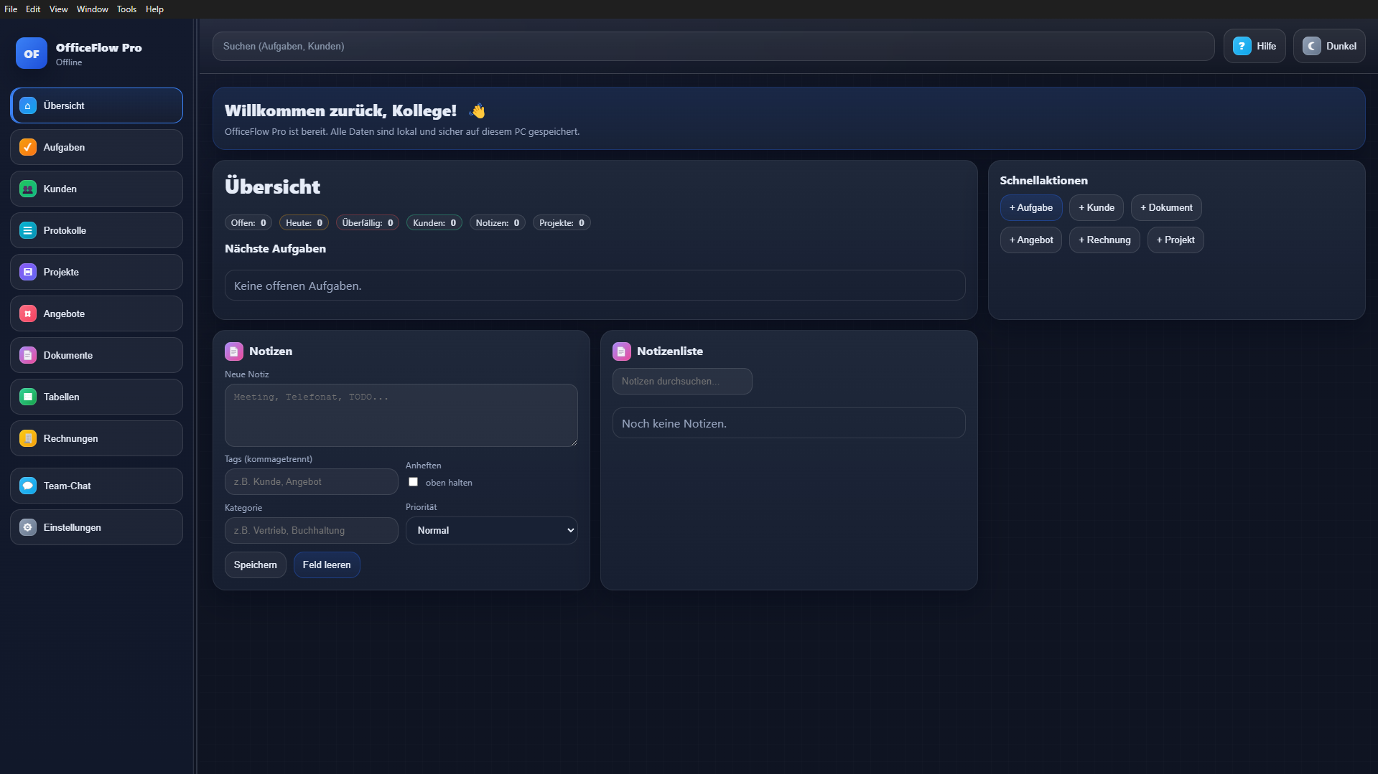Click the purple Projekte icon
Screen dimensions: 1378x774
28,272
